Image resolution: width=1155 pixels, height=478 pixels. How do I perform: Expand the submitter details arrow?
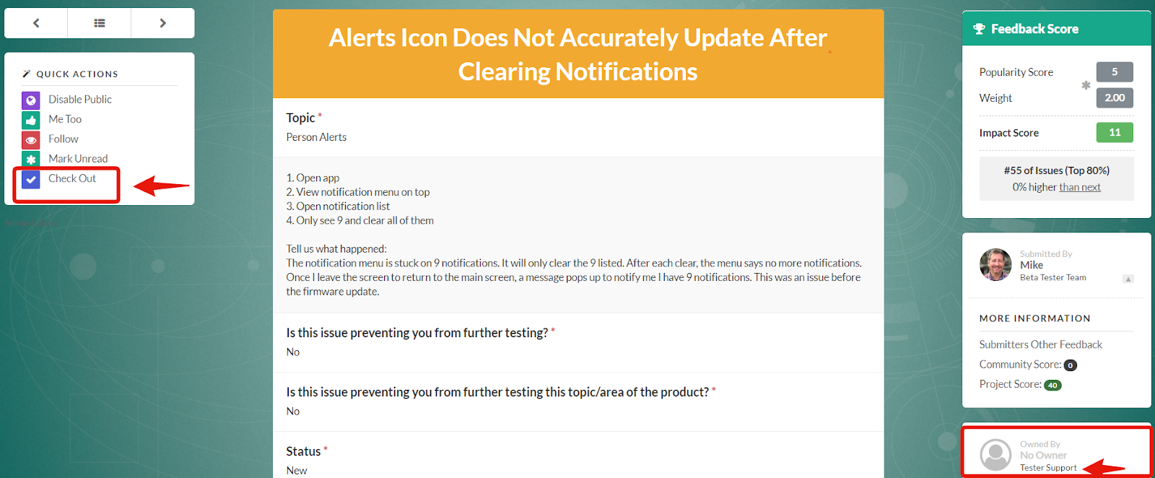pyautogui.click(x=1128, y=279)
